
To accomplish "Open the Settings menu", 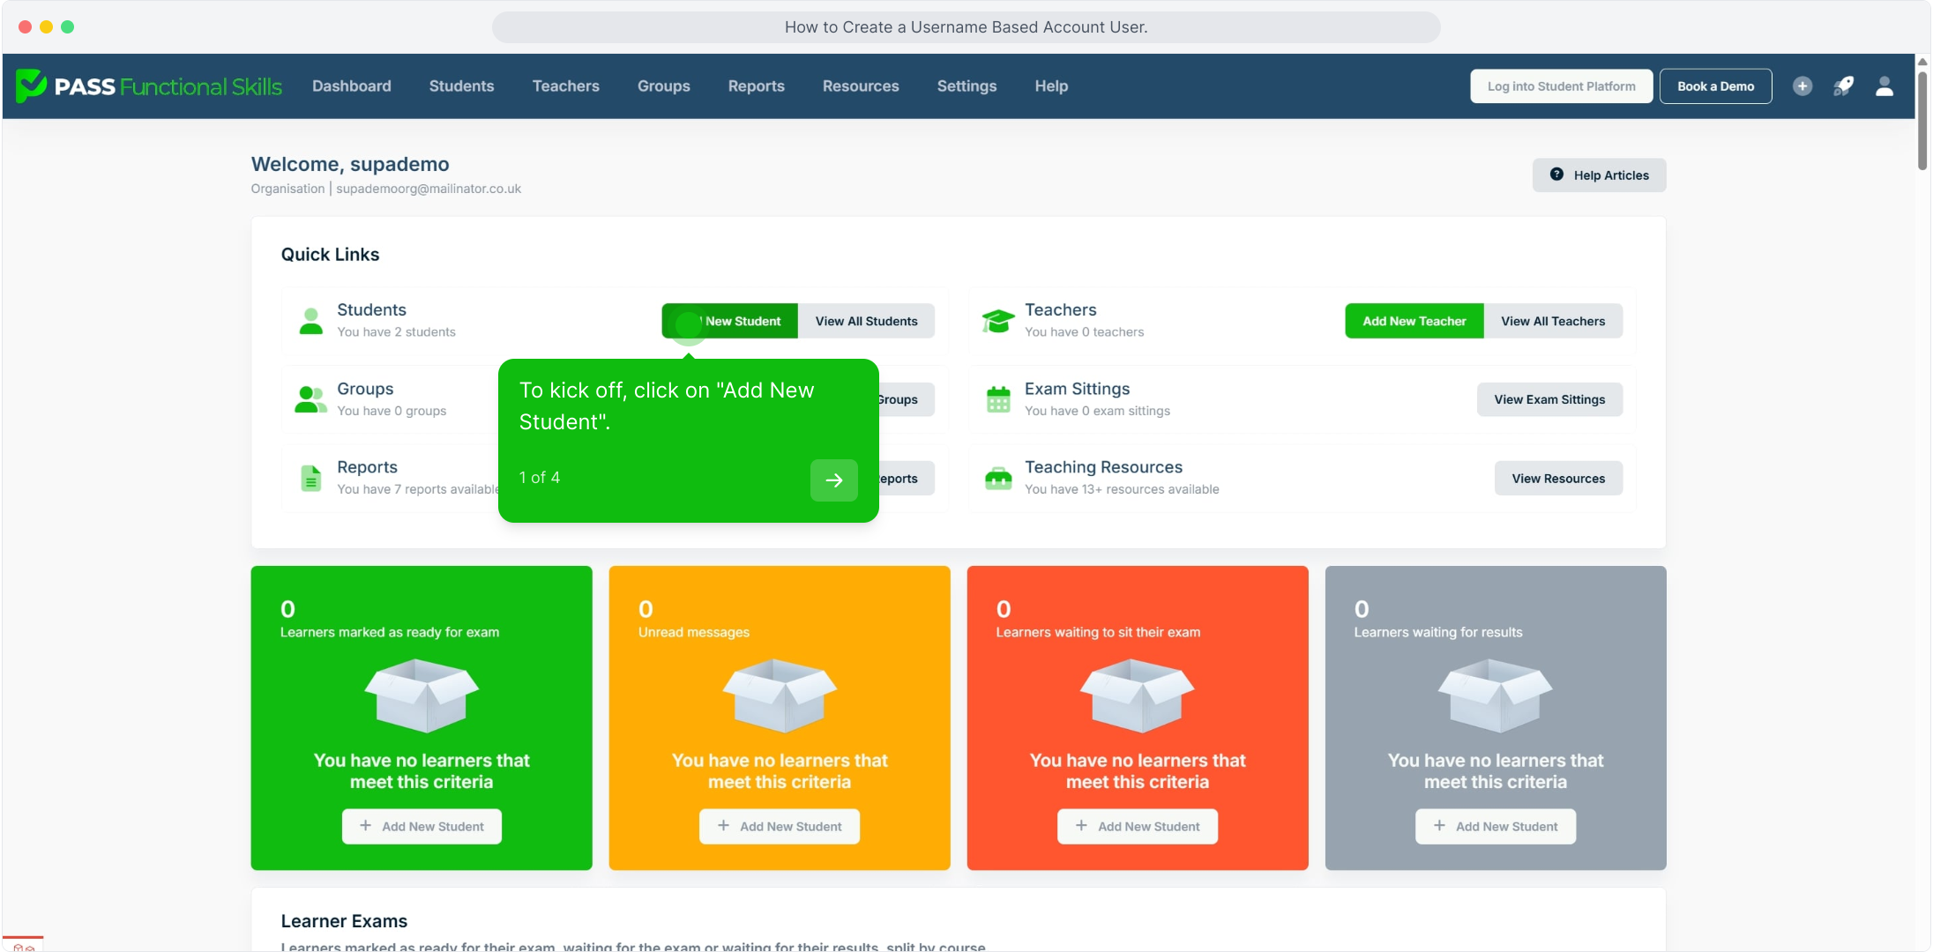I will 966,86.
